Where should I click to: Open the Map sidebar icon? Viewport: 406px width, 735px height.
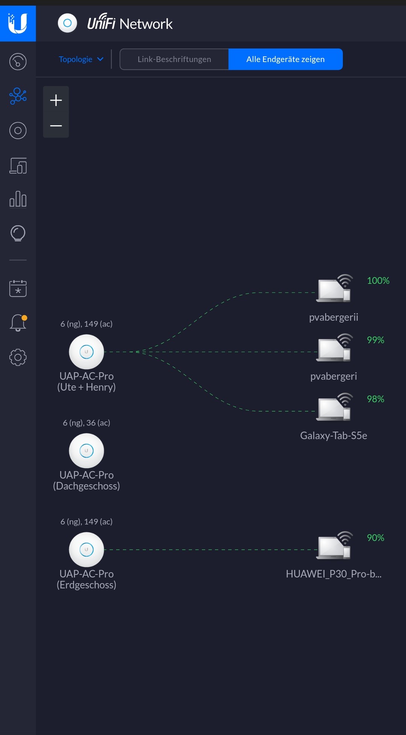pyautogui.click(x=18, y=130)
